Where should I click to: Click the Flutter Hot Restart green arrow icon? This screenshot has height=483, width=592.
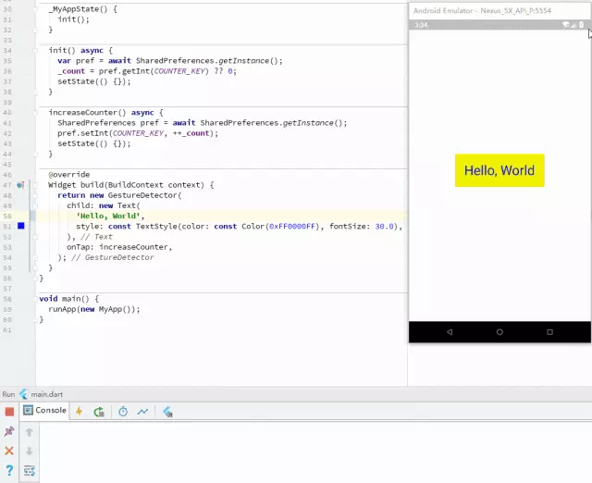(x=99, y=412)
